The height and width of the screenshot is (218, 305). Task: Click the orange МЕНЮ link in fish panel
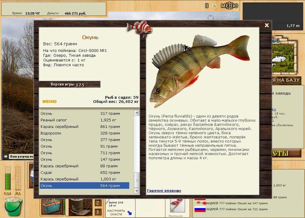coord(50,101)
